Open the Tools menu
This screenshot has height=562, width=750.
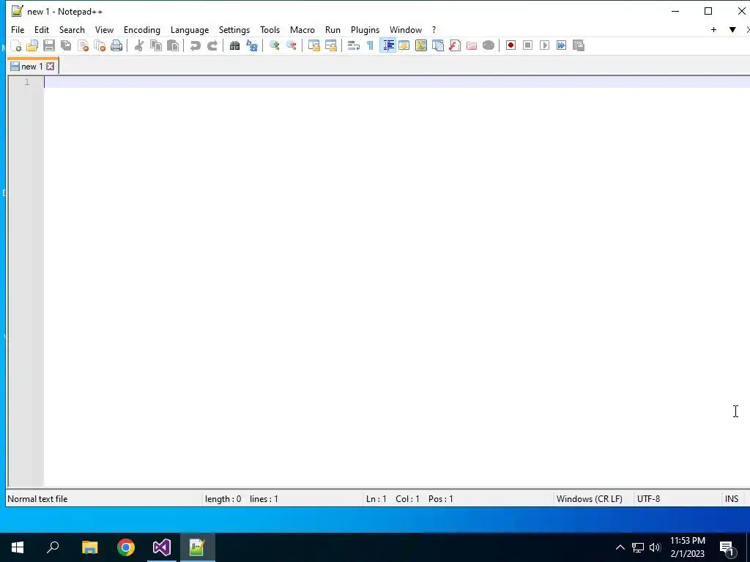pos(270,29)
